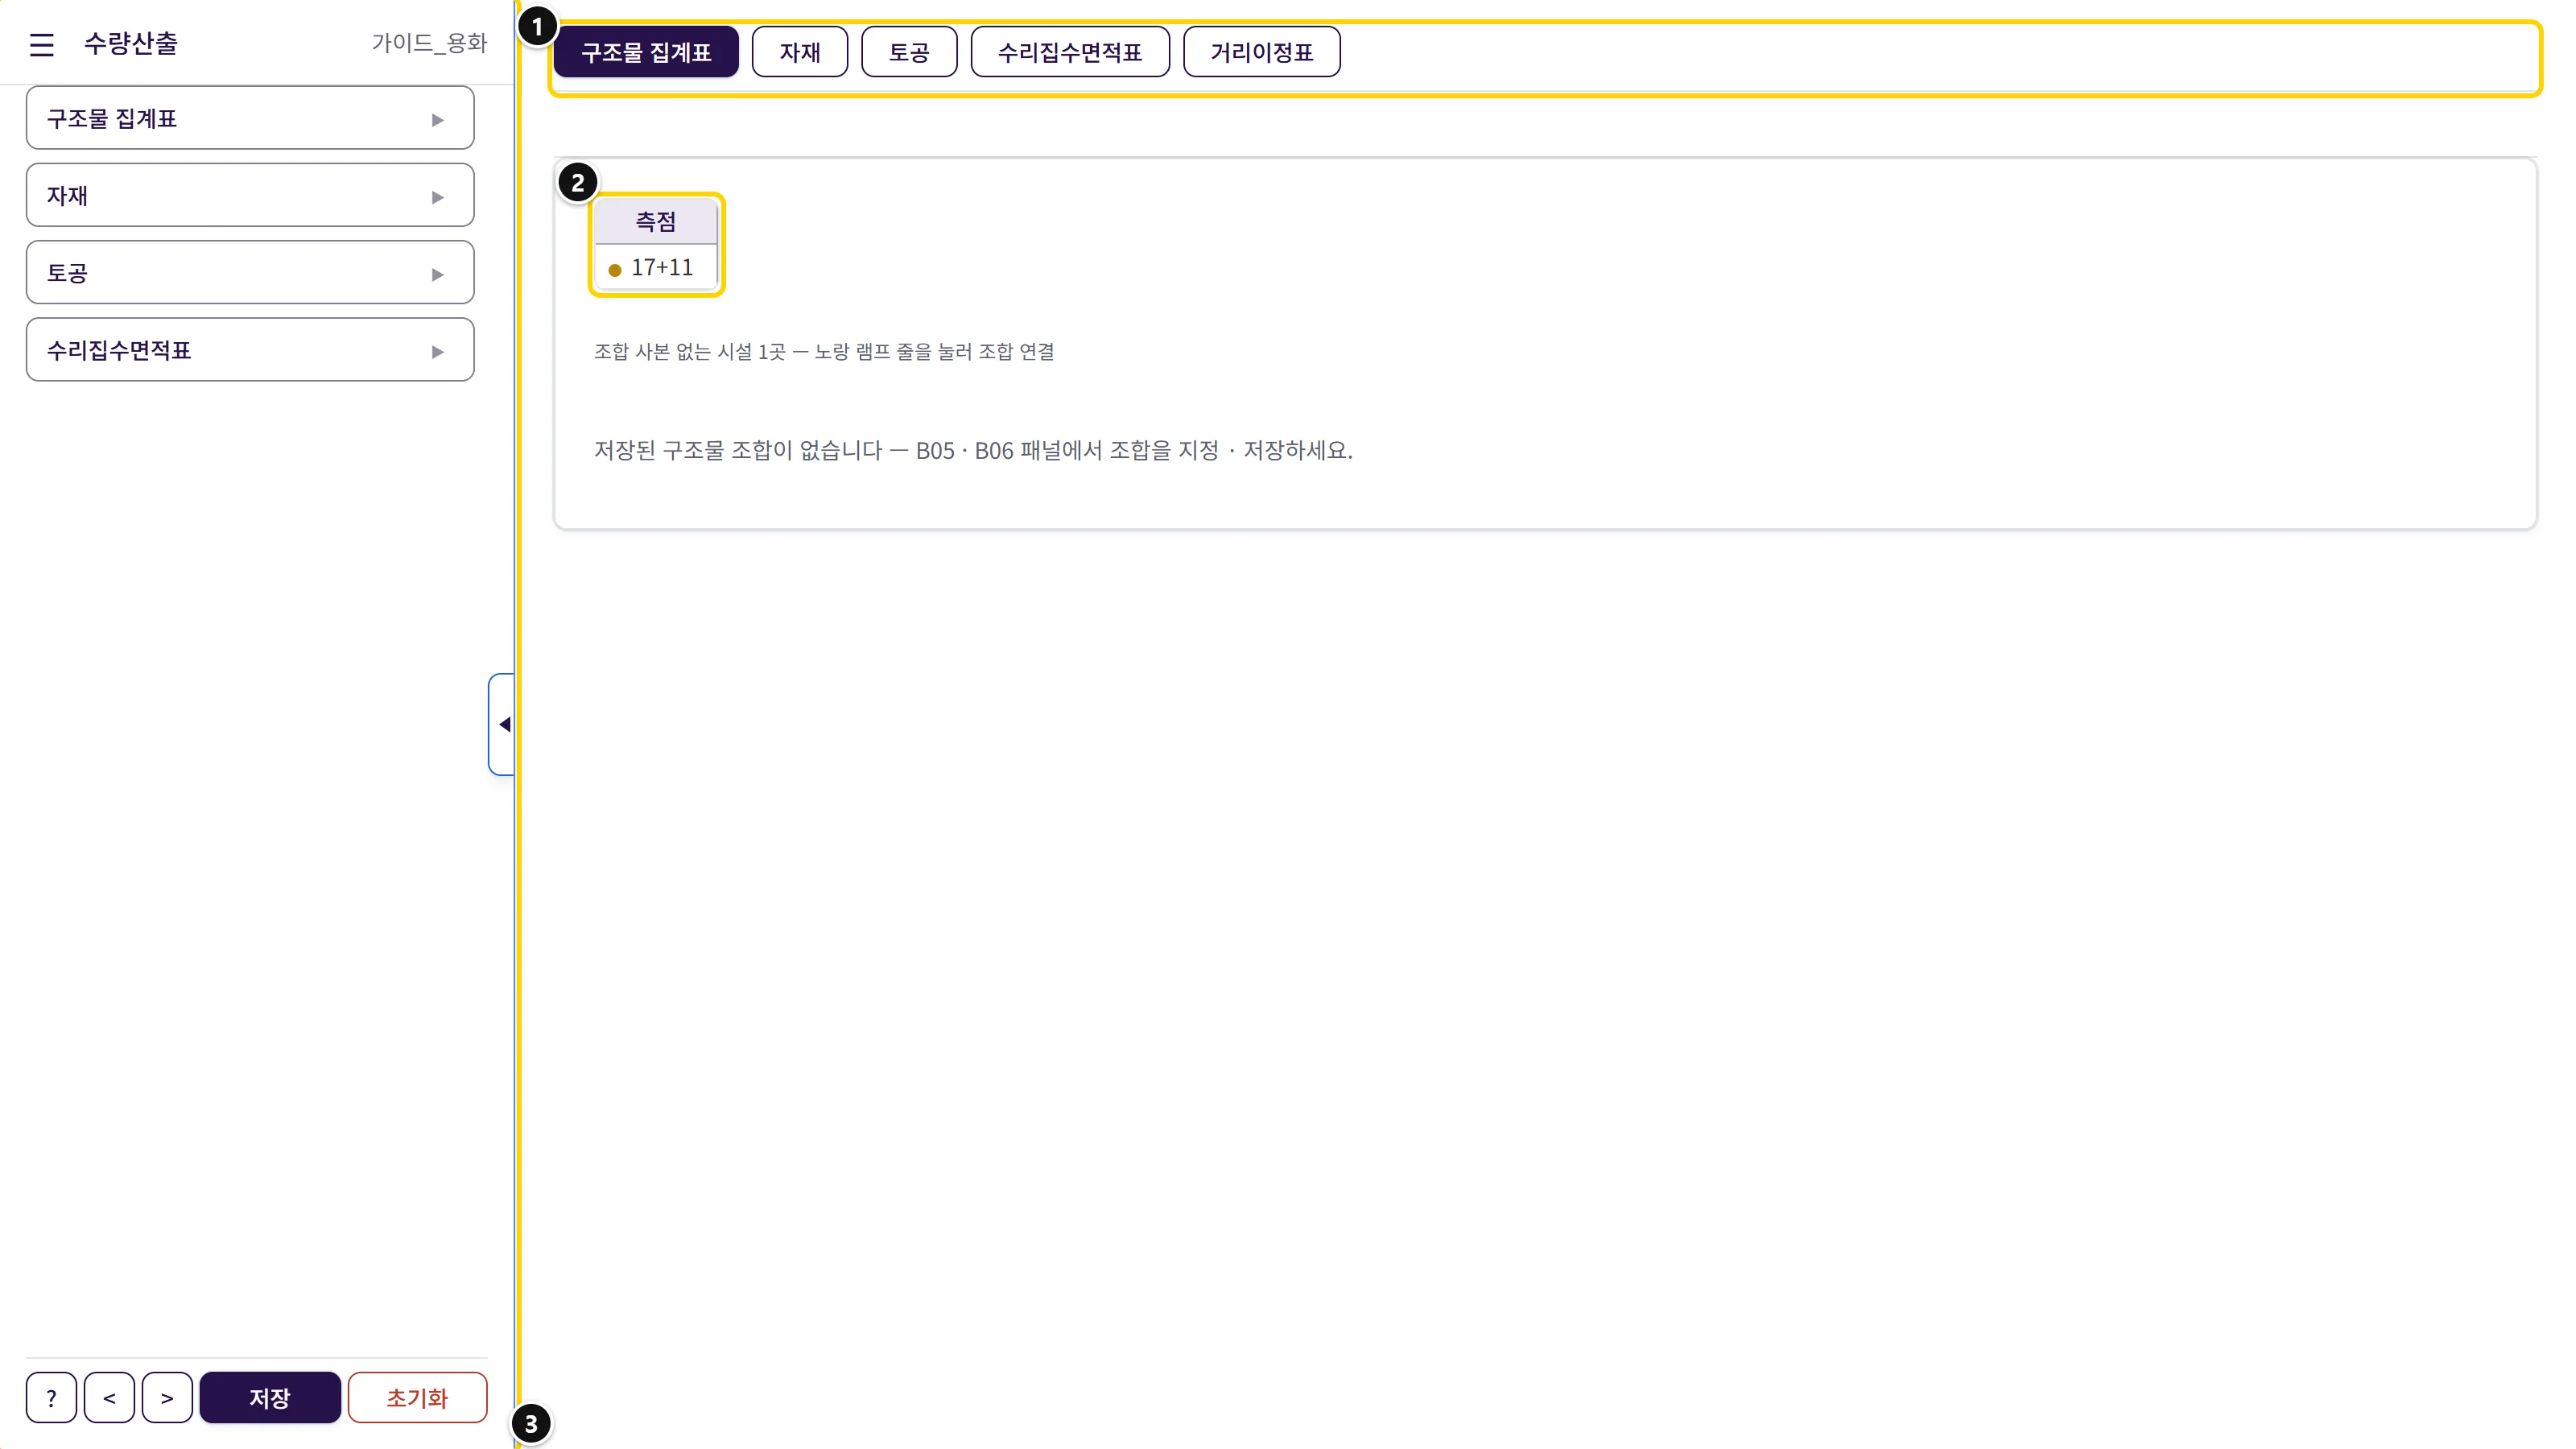Click the 초기화 reset button
Viewport: 2576px width, 1449px height.
(x=417, y=1397)
